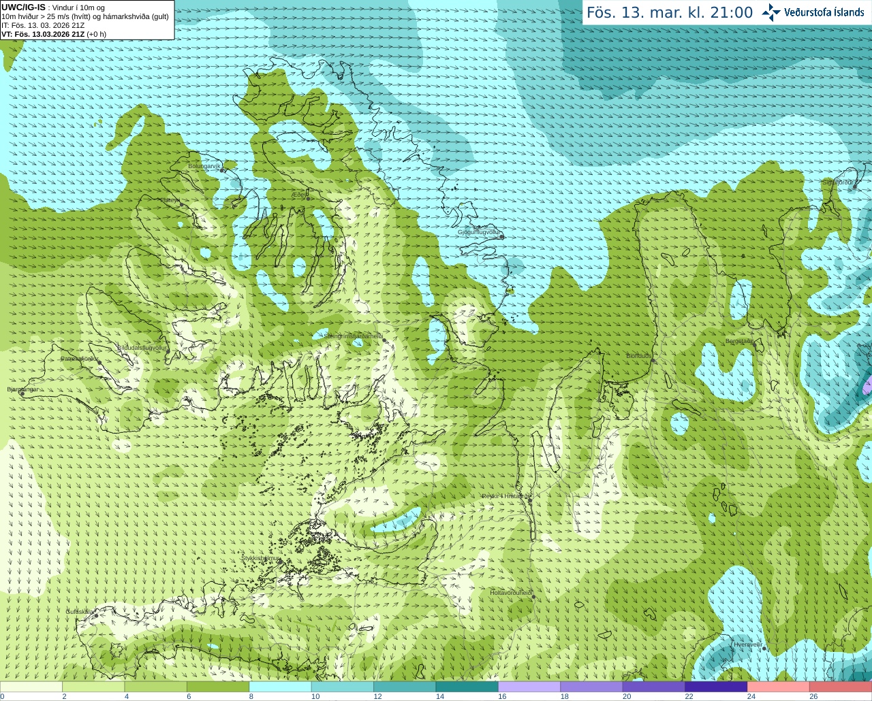The height and width of the screenshot is (701, 872).
Task: Click the Bolungarvík station dot
Action: [223, 170]
